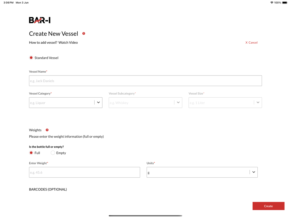Open the Vessel Size dropdown
The width and height of the screenshot is (291, 218).
coord(258,102)
